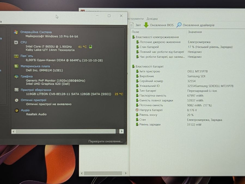
Task: Click the RAM module icon
Action: tap(16, 56)
